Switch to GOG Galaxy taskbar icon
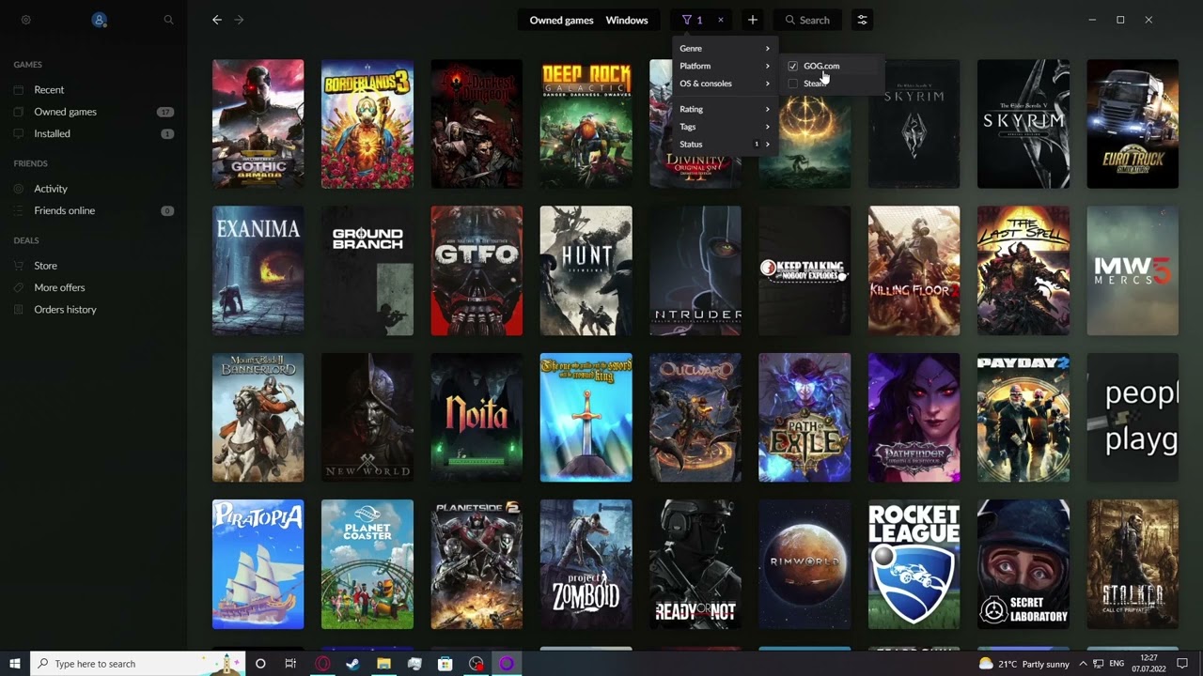This screenshot has width=1203, height=676. 507,664
